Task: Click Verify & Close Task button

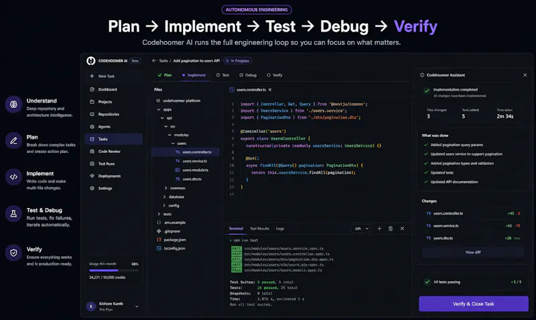Action: (474, 304)
